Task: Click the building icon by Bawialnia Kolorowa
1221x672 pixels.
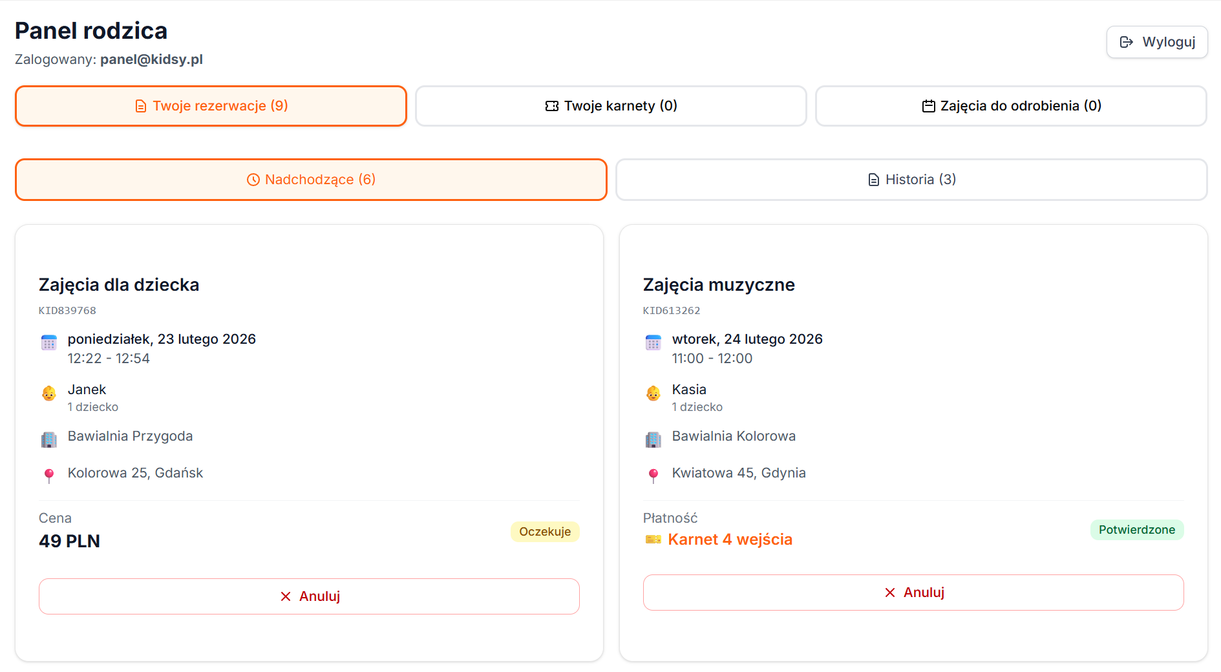Action: (x=653, y=440)
